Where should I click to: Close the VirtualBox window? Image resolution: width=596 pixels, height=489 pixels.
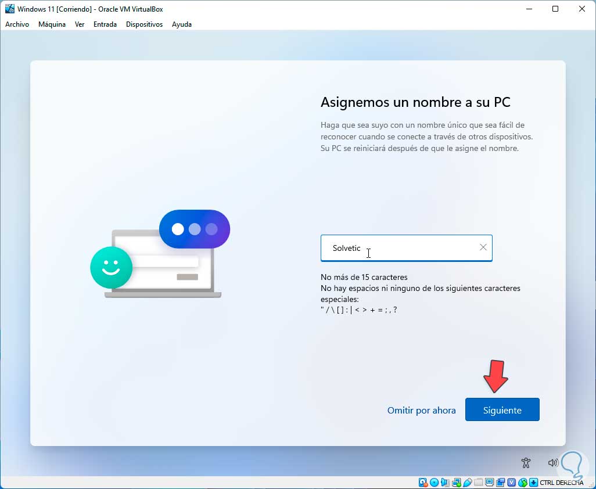[x=581, y=9]
